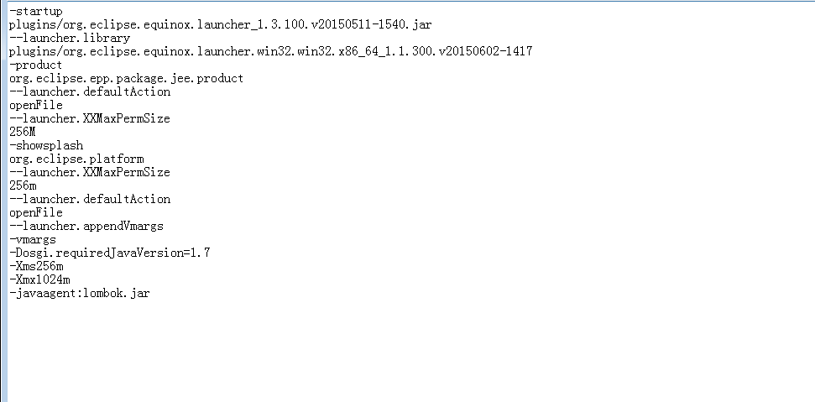Click the win32.x86_64 launcher plugin path
The height and width of the screenshot is (402, 815).
[270, 51]
